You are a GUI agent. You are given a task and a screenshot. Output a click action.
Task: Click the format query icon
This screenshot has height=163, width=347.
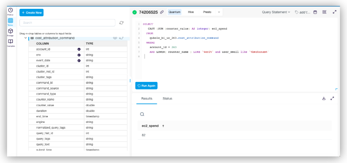click(x=324, y=12)
